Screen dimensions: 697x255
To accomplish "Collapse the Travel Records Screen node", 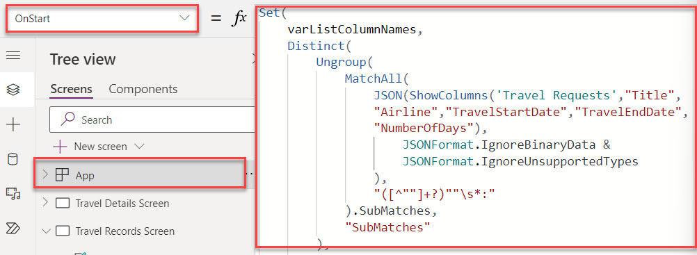I will [45, 231].
